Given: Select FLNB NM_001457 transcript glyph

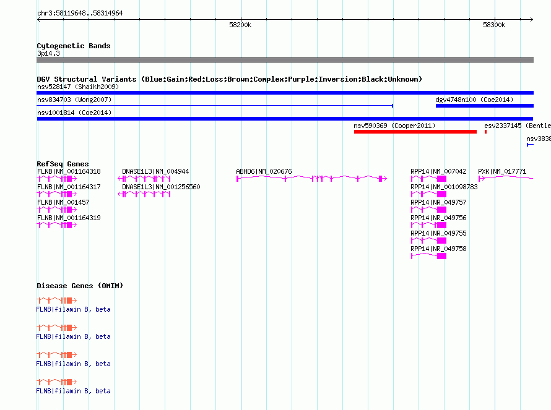Looking at the screenshot, I should coord(56,210).
